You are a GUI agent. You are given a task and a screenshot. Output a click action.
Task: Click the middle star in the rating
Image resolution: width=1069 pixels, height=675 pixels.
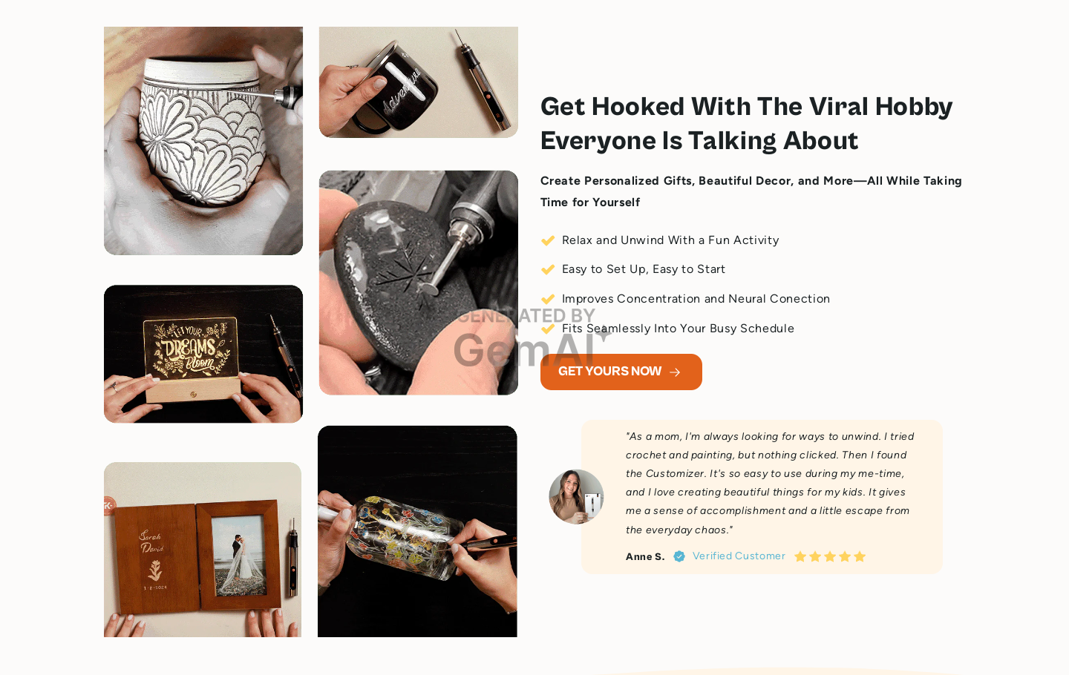[830, 556]
